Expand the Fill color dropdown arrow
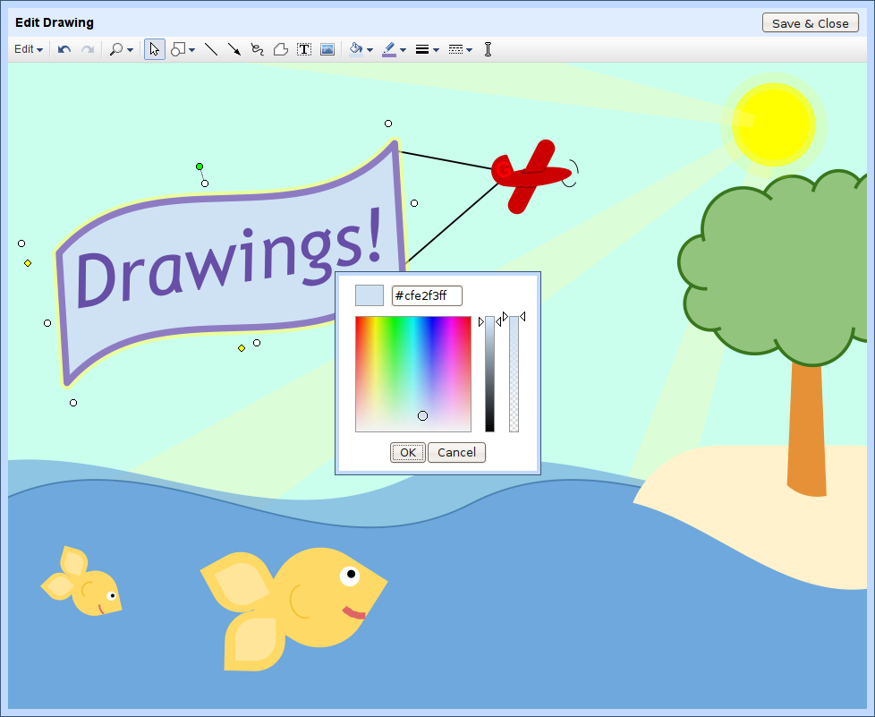This screenshot has height=717, width=875. [x=370, y=50]
